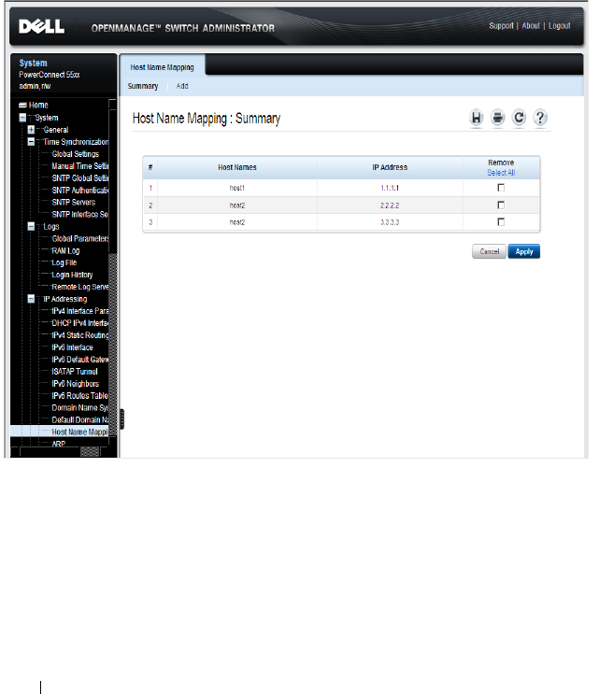This screenshot has width=599, height=694.
Task: Select Global Settings under Time Synchronization
Action: click(x=76, y=154)
